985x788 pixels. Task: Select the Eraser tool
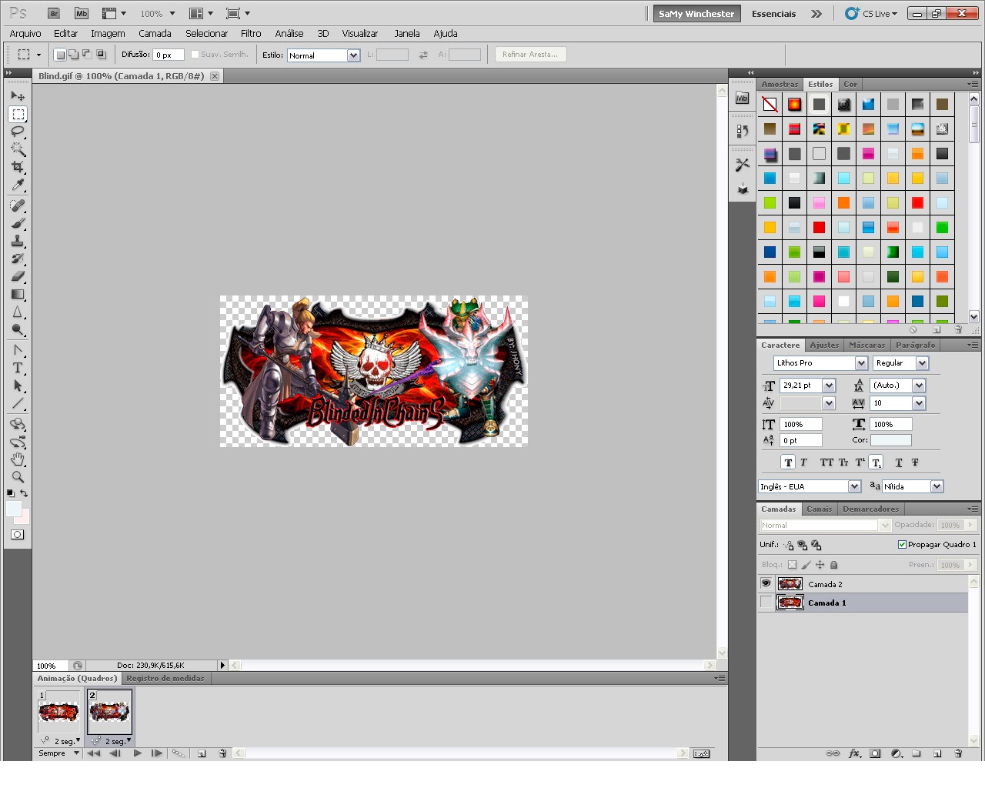[x=18, y=276]
